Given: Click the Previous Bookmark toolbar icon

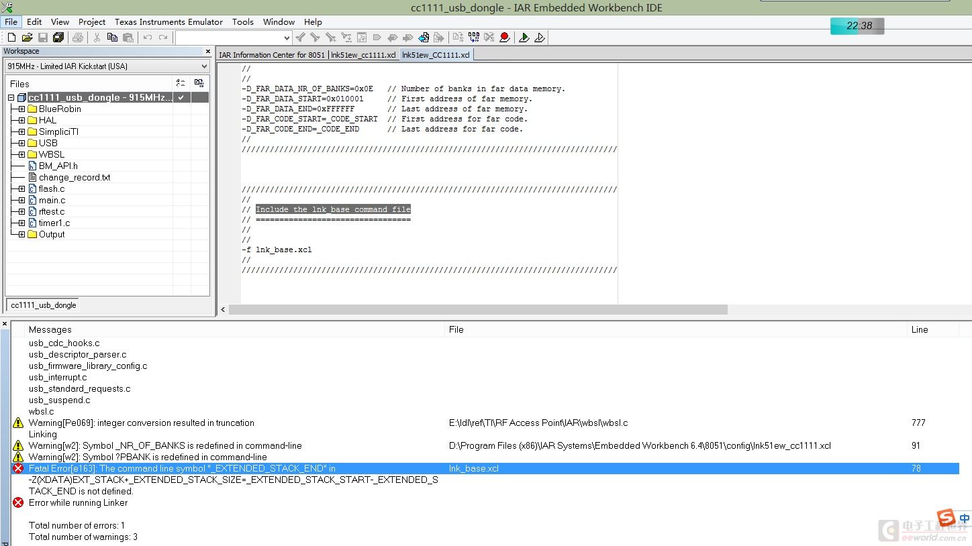Looking at the screenshot, I should 391,38.
